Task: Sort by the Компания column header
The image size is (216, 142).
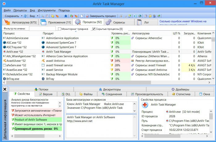Action: point(204,33)
